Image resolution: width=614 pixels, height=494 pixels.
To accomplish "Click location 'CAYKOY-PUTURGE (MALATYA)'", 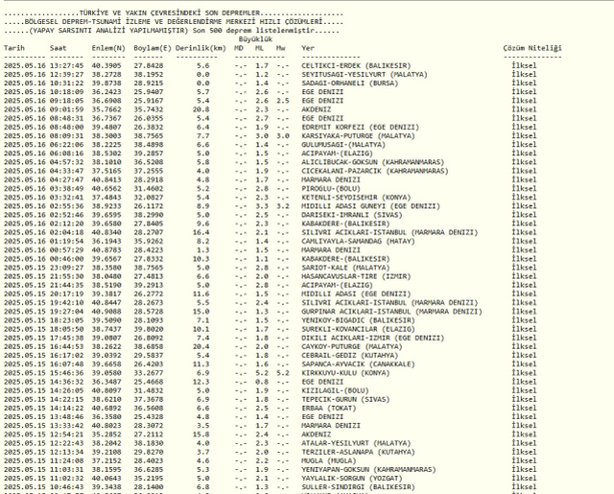I will 352,347.
